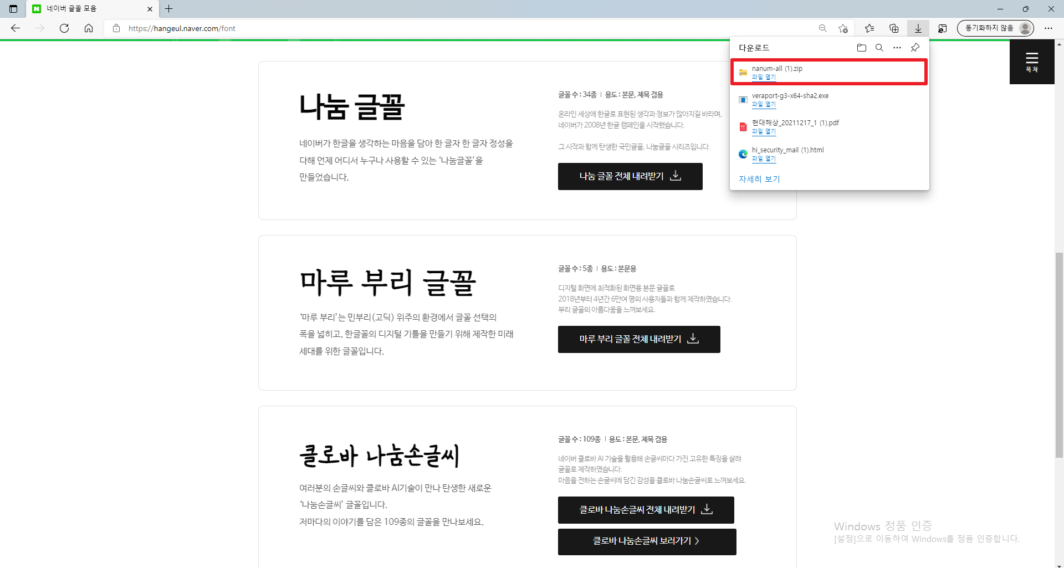
Task: Click 클로바 나눔손글씨 전체 내려받기 button
Action: tap(646, 510)
